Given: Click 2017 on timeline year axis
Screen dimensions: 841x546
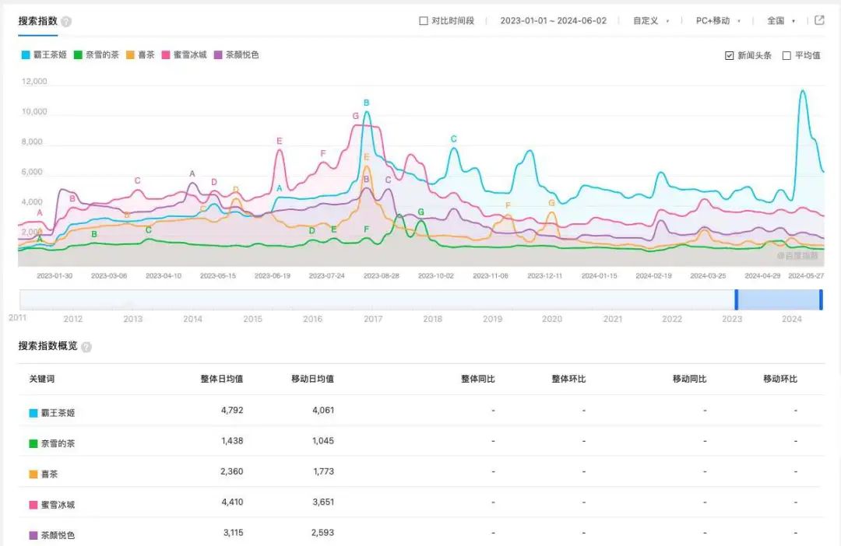Looking at the screenshot, I should (x=373, y=319).
